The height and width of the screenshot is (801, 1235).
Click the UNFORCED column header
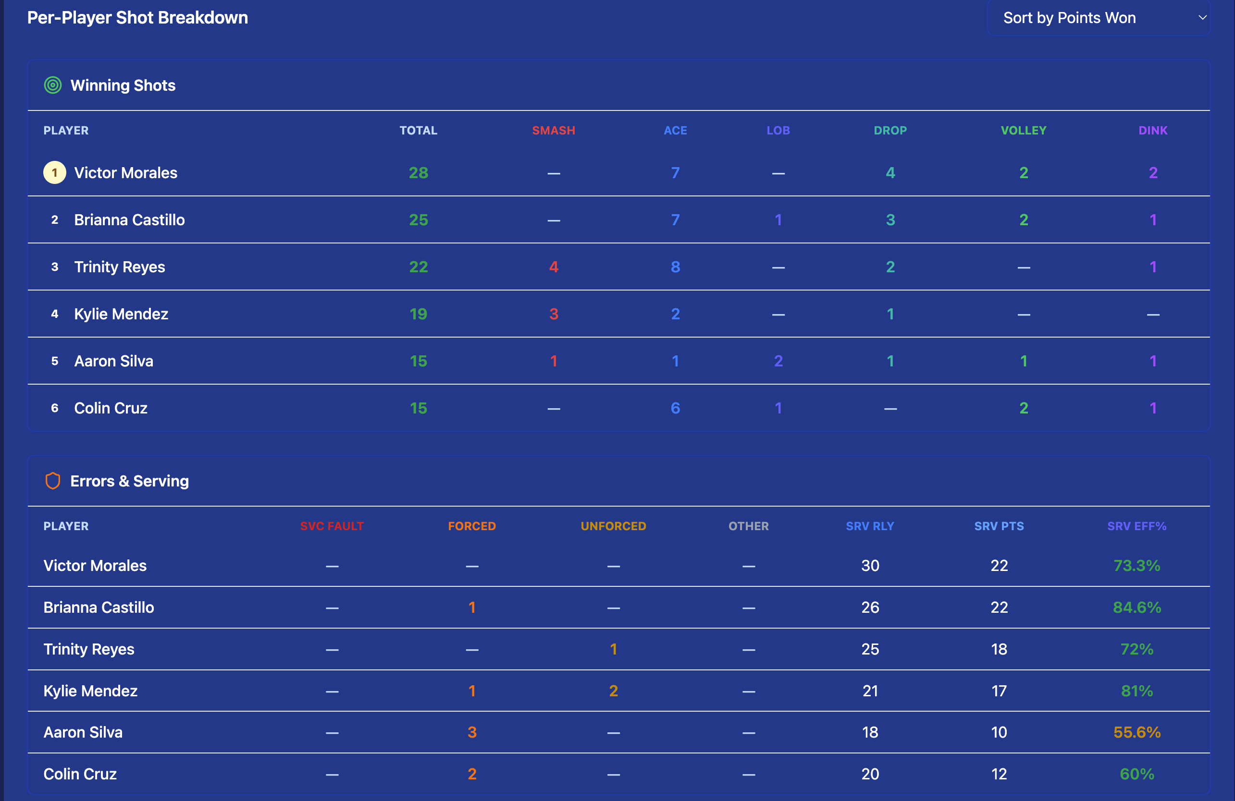[x=613, y=526]
